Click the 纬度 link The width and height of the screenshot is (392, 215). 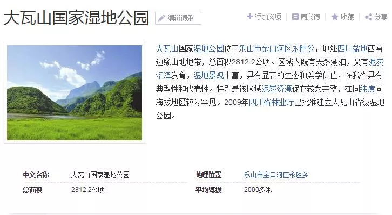coord(368,89)
